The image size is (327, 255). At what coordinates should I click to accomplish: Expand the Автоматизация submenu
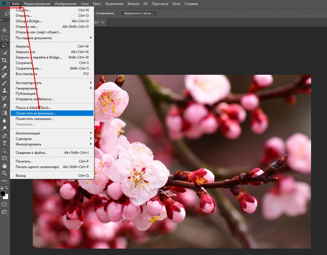(52, 133)
